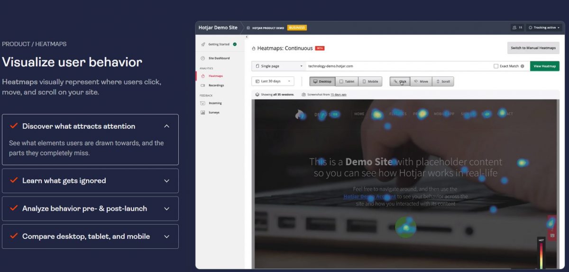Click the HOT color scale legend

pyautogui.click(x=541, y=254)
